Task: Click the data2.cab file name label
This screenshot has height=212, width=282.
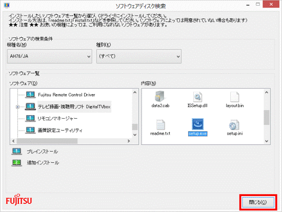Action: click(160, 105)
